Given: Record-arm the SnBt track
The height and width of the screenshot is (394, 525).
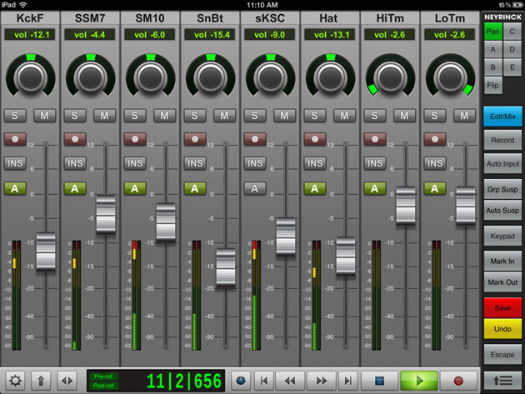Looking at the screenshot, I should (x=195, y=139).
